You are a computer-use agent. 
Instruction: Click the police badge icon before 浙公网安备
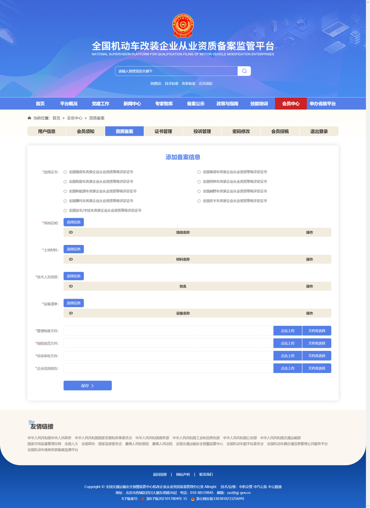[x=193, y=499]
